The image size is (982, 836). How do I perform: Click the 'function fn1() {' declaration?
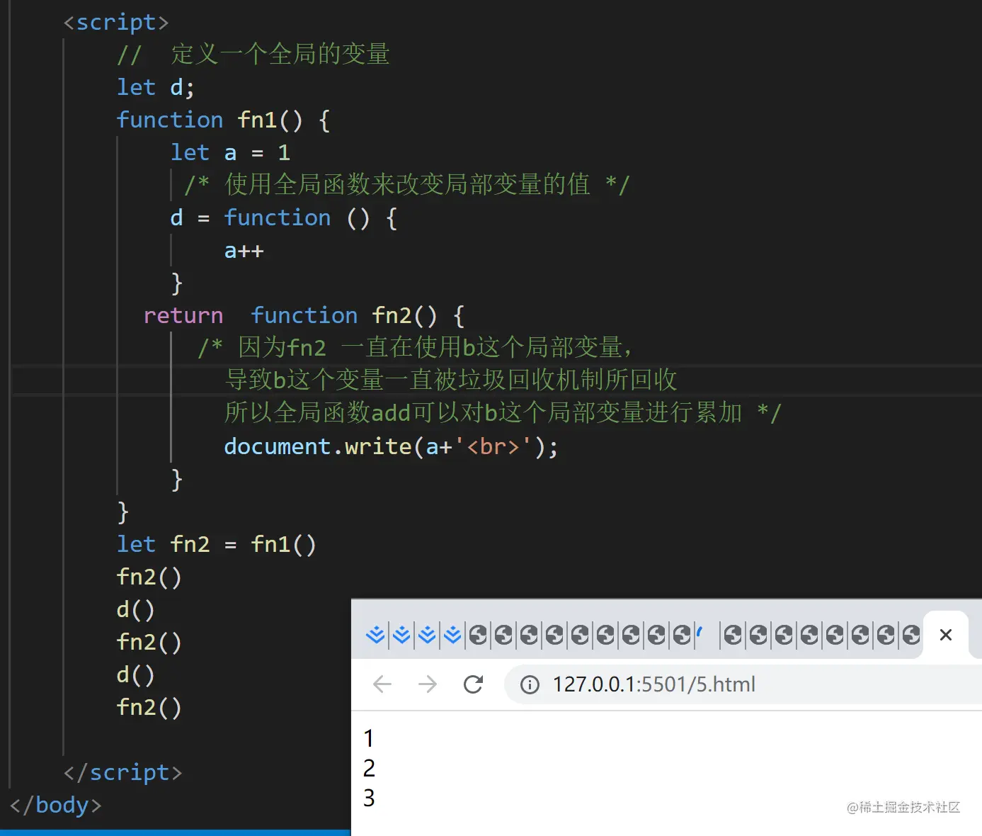point(223,120)
